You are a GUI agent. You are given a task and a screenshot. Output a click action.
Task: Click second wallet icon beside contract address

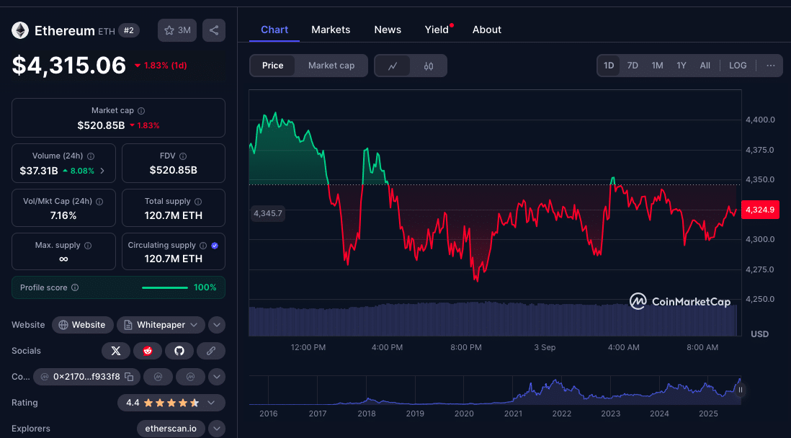coord(190,377)
